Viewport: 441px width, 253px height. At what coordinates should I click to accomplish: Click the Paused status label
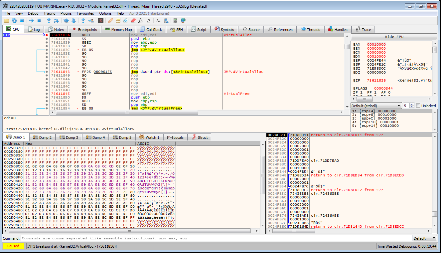click(x=13, y=246)
